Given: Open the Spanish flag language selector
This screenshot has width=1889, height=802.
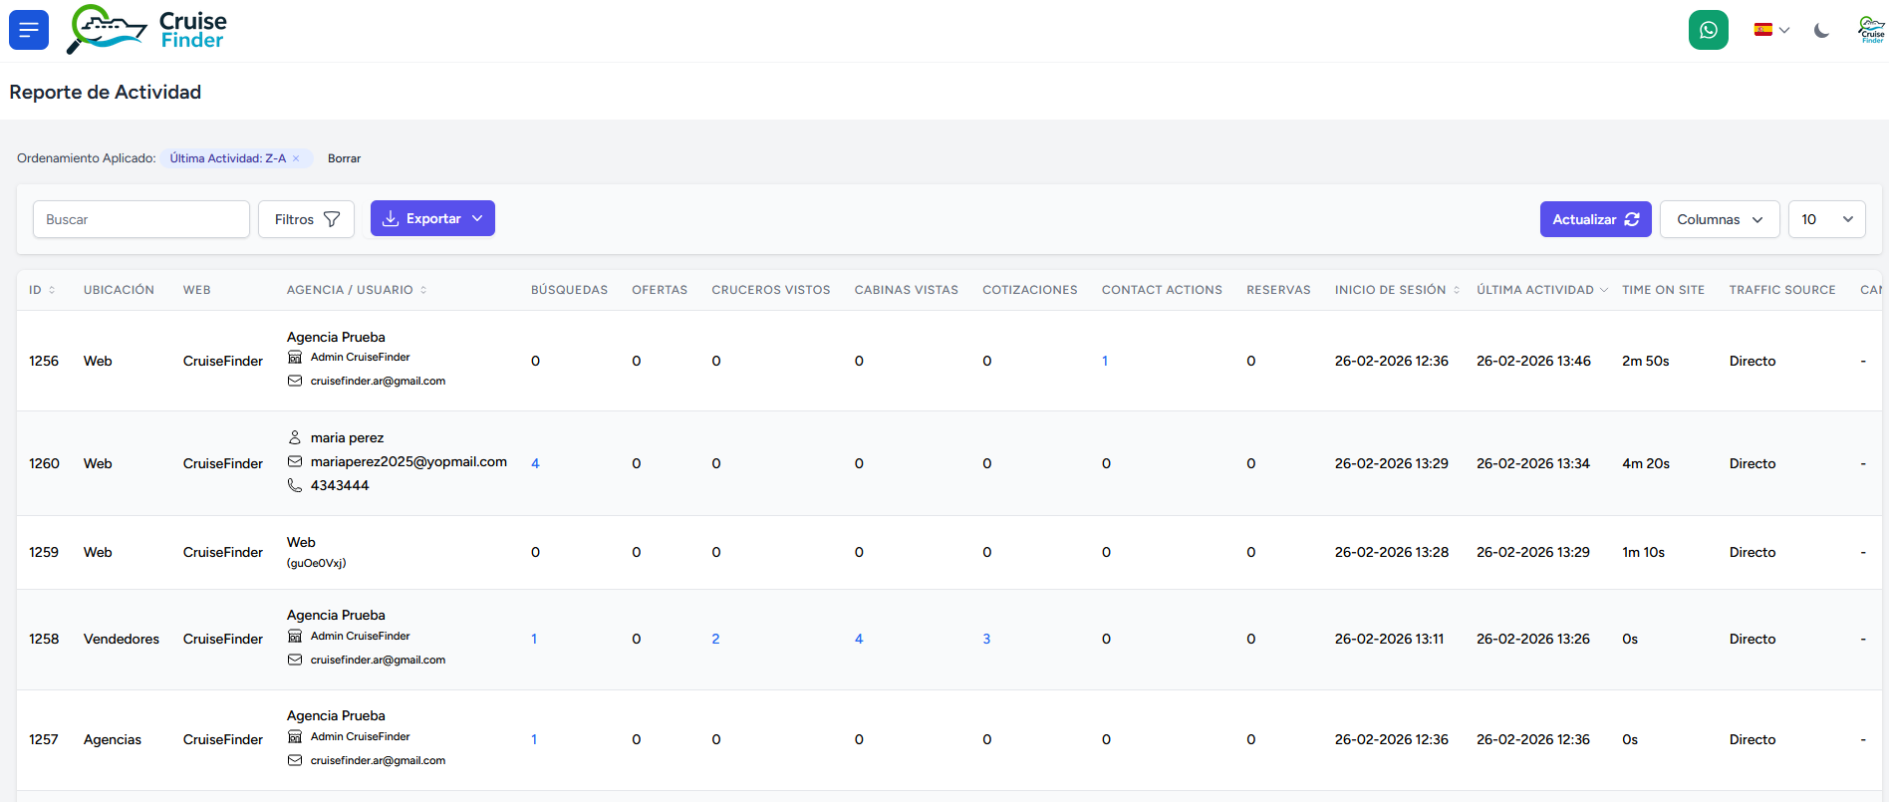Looking at the screenshot, I should click(1771, 30).
